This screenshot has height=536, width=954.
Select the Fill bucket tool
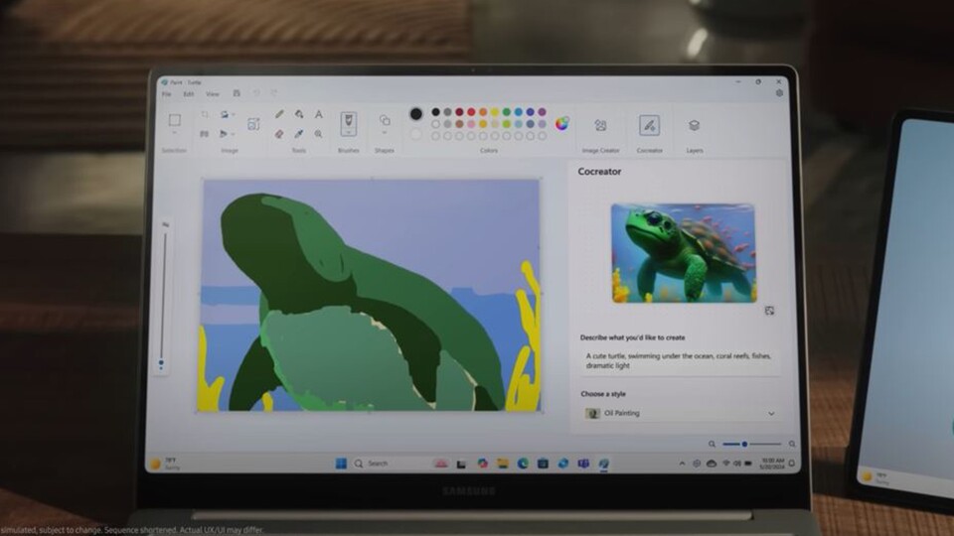(299, 115)
